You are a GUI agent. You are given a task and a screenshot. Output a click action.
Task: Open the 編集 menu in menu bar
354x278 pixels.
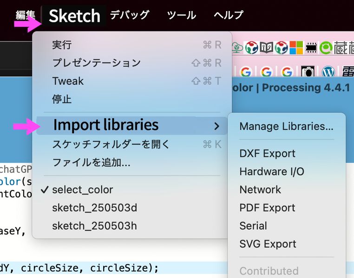[25, 15]
